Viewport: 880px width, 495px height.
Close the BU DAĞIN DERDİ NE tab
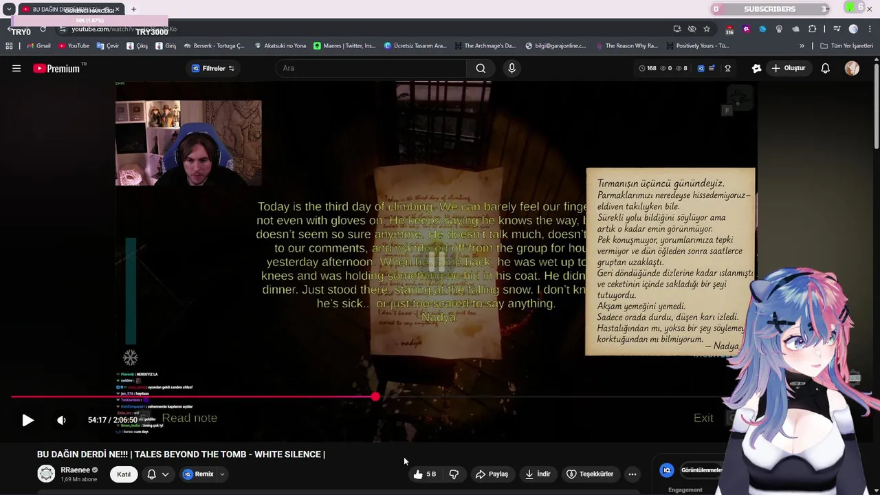click(x=118, y=9)
